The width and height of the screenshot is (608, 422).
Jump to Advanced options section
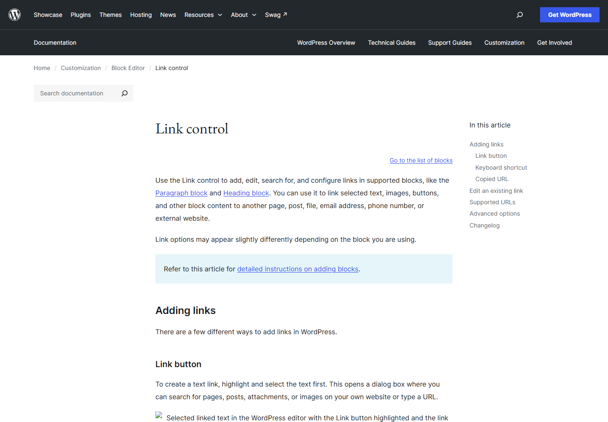[494, 214]
